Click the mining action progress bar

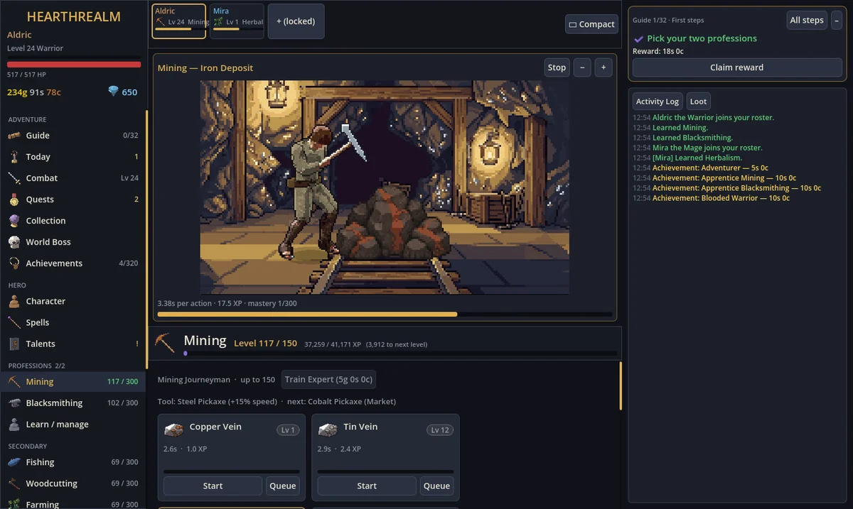pyautogui.click(x=385, y=314)
